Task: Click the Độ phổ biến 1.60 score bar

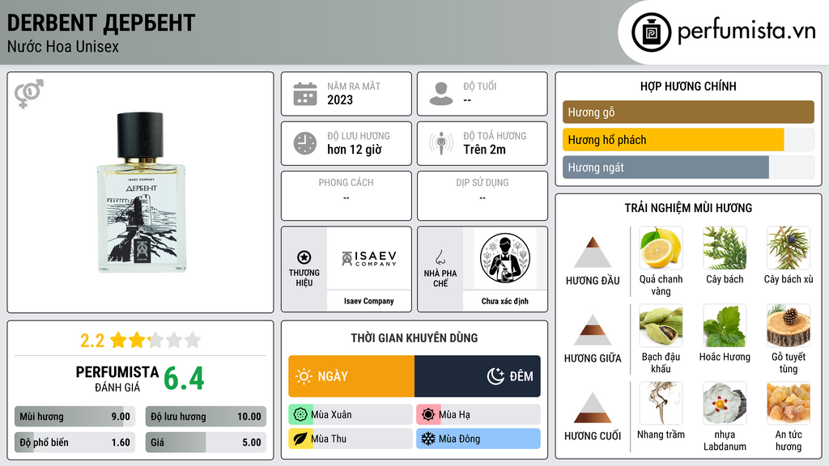Action: point(74,443)
